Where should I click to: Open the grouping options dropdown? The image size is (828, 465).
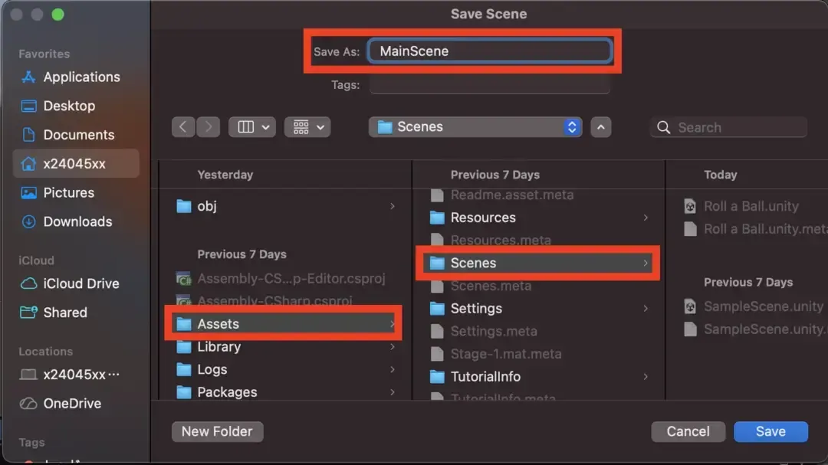[307, 127]
